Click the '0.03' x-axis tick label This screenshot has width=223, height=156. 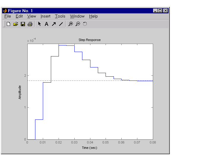click(x=74, y=142)
